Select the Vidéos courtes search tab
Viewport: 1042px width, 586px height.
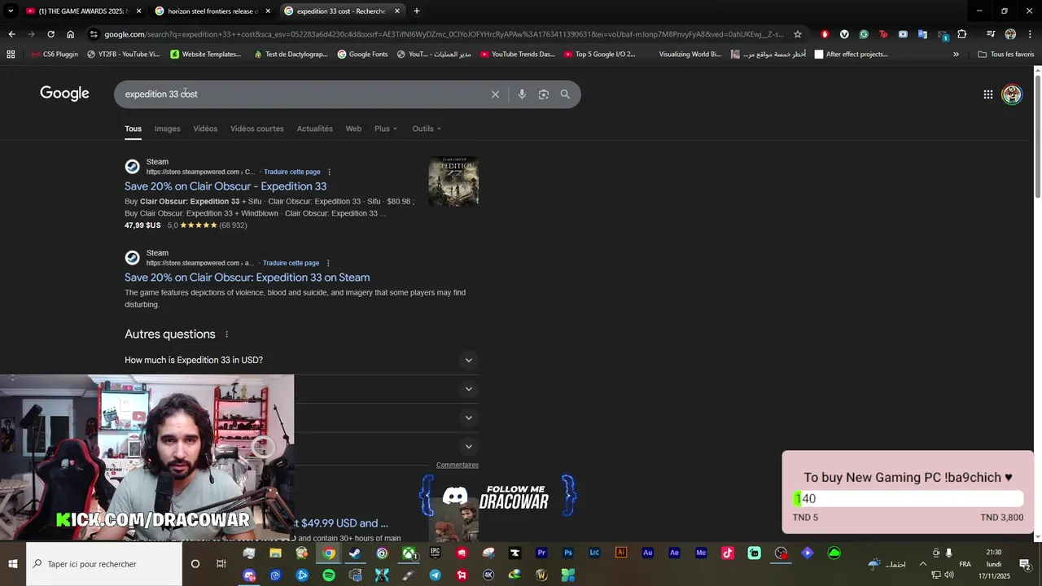tap(257, 129)
